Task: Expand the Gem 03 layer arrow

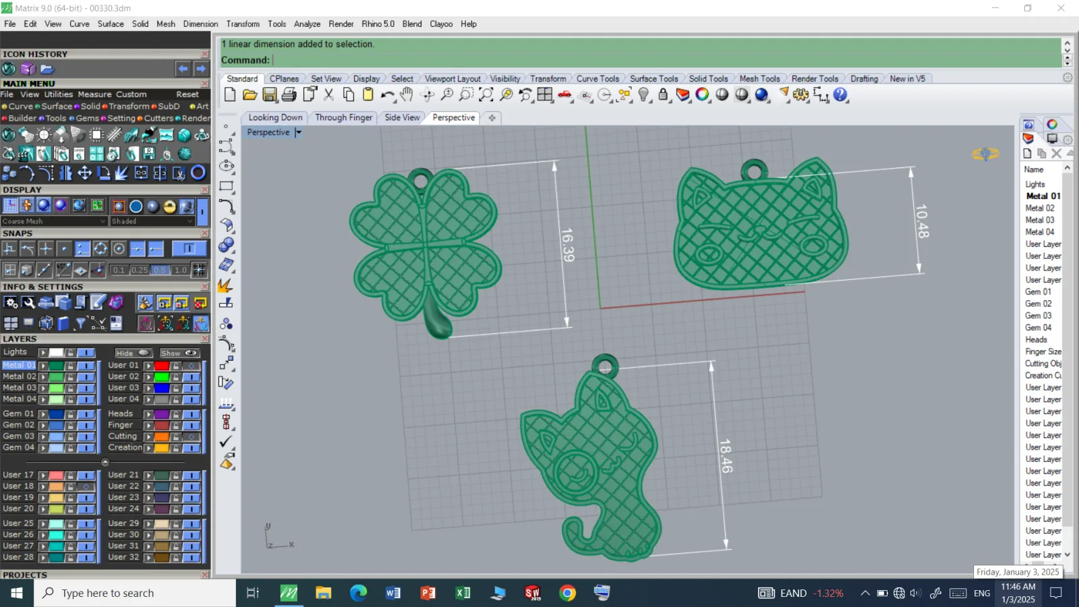Action: (x=42, y=436)
